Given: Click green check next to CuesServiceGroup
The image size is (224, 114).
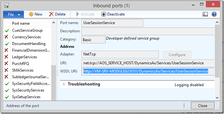Looking at the screenshot, I should coord(7,31).
